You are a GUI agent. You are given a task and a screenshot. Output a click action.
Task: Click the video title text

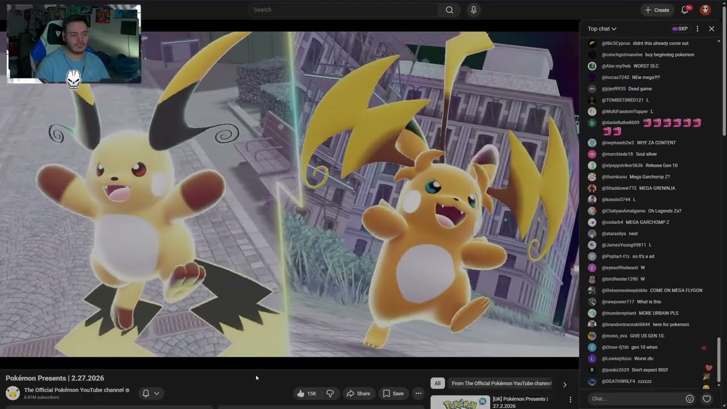[55, 378]
